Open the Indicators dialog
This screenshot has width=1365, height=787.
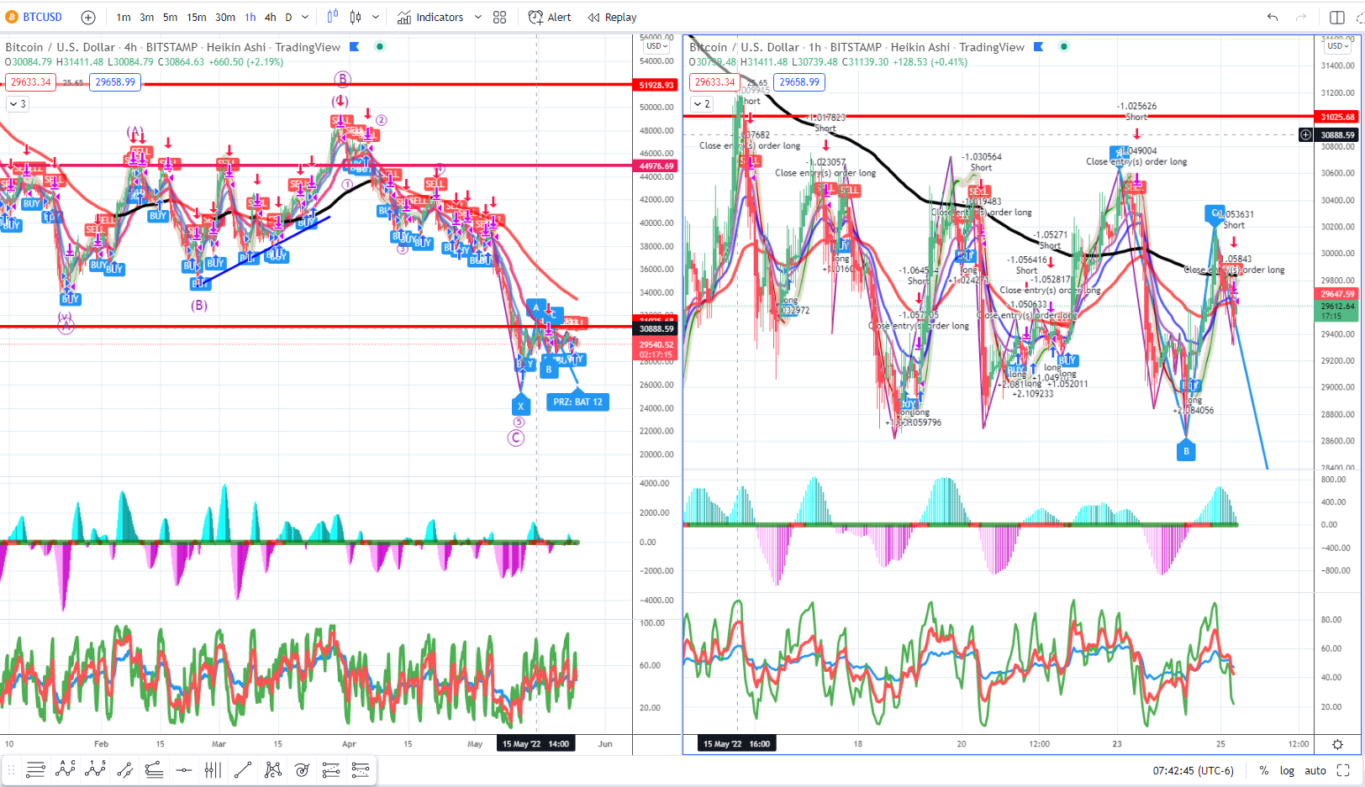coord(430,17)
